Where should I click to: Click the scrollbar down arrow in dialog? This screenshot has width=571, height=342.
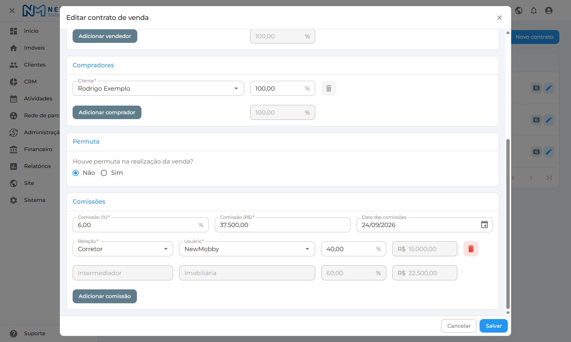coord(508,313)
